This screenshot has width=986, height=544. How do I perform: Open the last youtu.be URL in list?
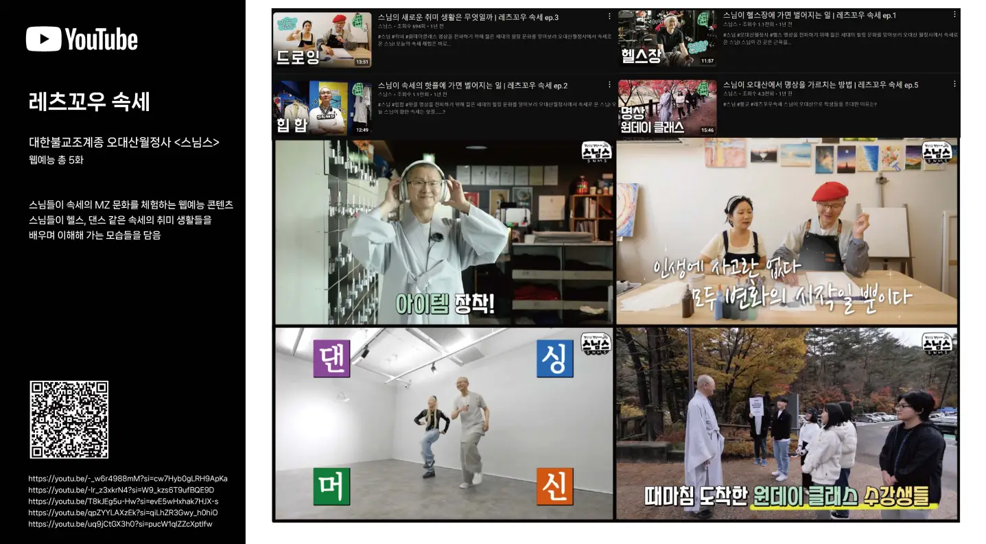tap(121, 524)
